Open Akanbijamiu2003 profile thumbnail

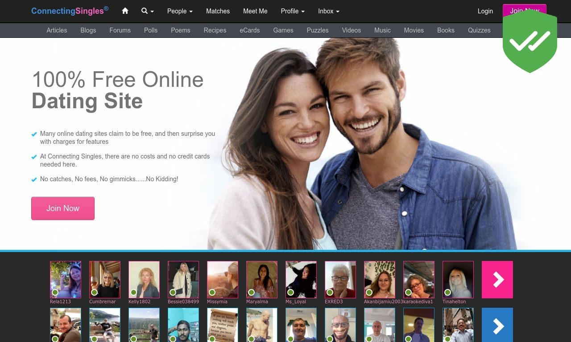pyautogui.click(x=380, y=280)
